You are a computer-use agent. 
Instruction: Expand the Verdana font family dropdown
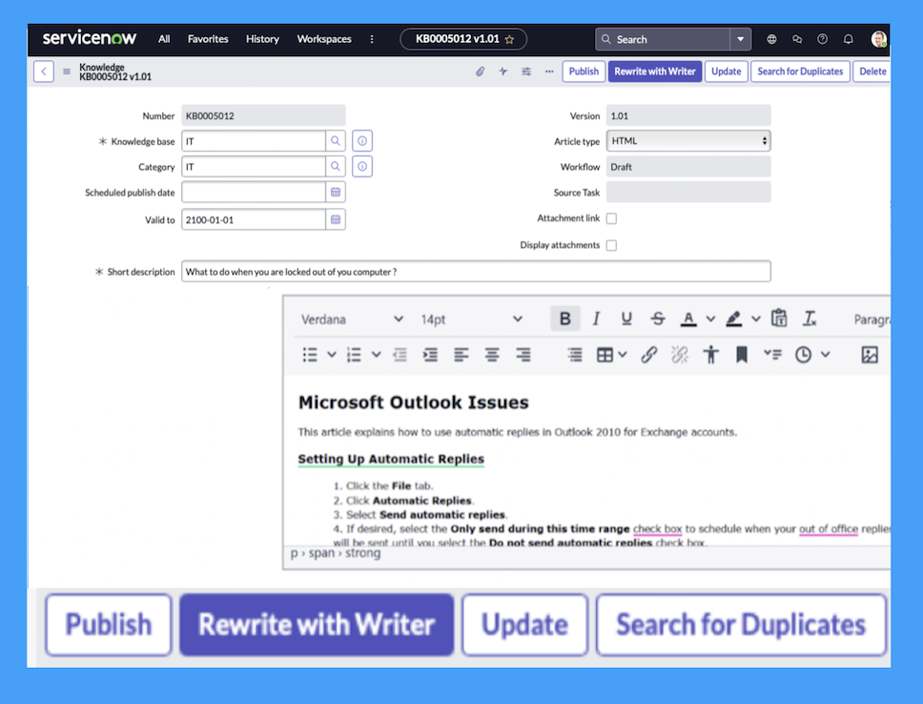352,319
